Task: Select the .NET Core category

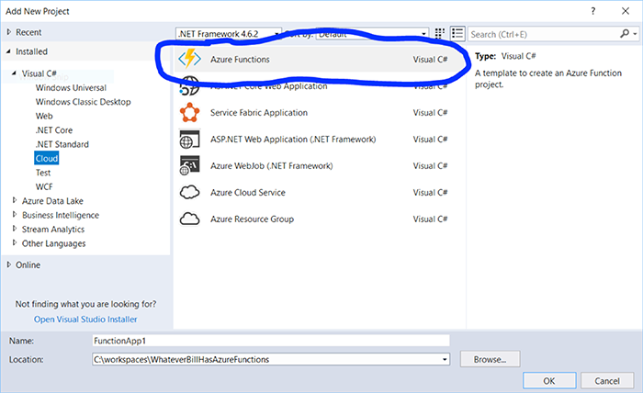Action: pyautogui.click(x=53, y=130)
